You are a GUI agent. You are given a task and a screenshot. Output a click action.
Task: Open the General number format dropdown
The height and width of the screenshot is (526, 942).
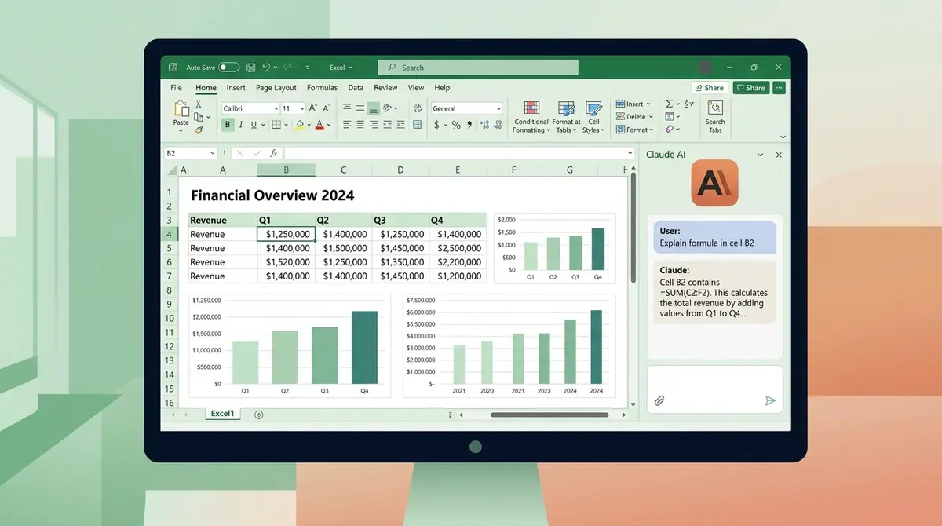point(467,108)
